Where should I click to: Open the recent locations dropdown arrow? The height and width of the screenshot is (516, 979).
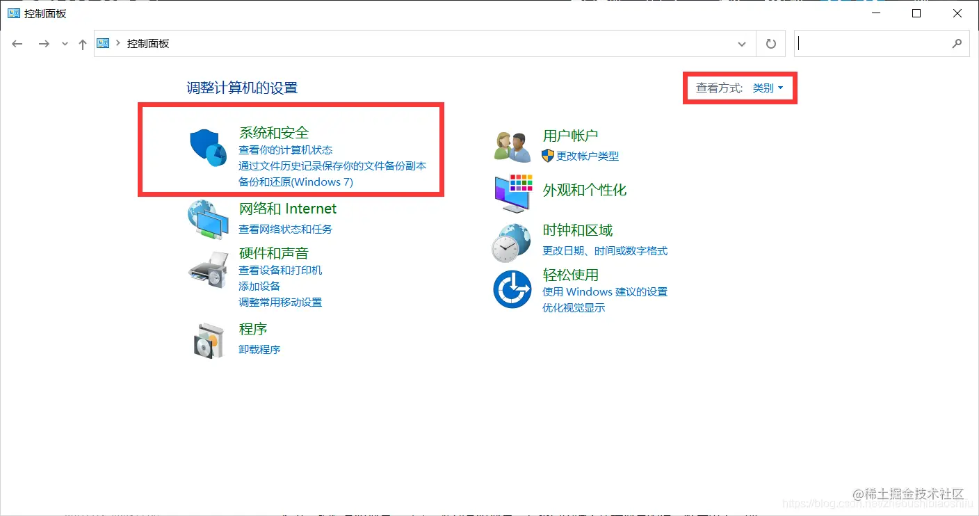click(x=65, y=44)
